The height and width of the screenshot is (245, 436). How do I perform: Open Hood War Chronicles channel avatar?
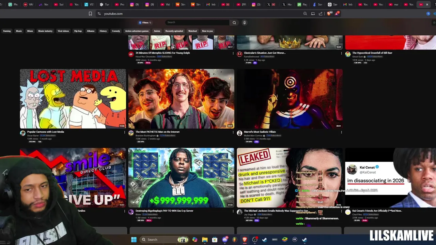pyautogui.click(x=131, y=54)
